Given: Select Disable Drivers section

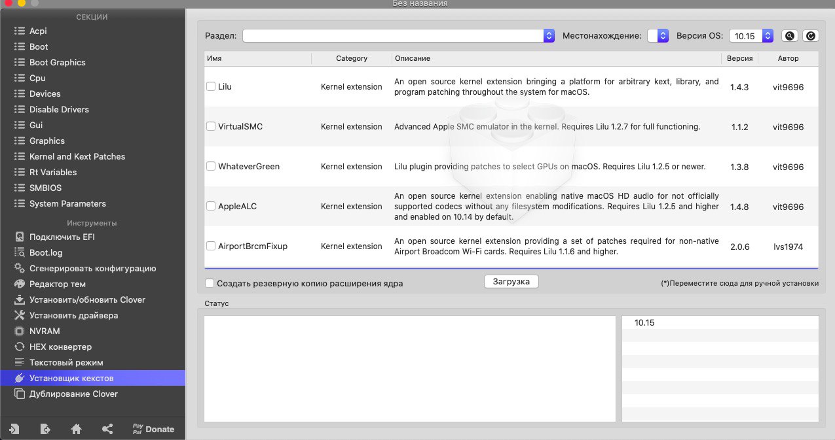Looking at the screenshot, I should pyautogui.click(x=59, y=109).
